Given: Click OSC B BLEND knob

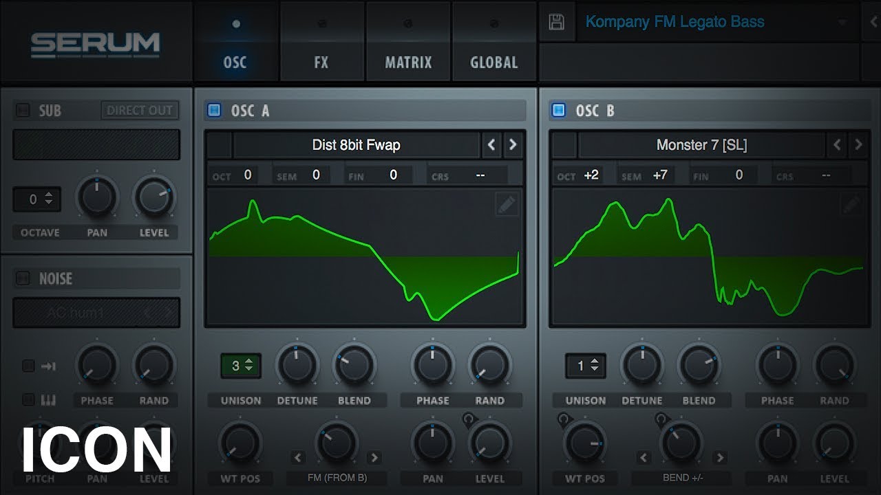Looking at the screenshot, I should pyautogui.click(x=699, y=366).
